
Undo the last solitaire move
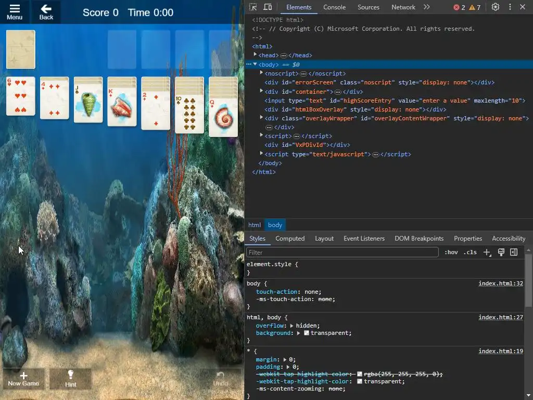point(220,379)
